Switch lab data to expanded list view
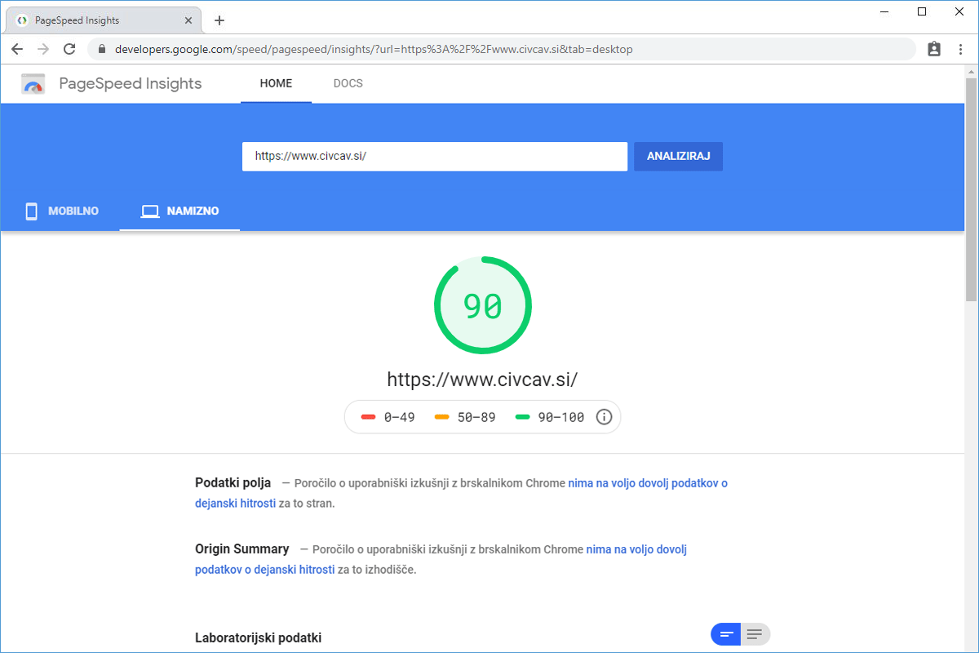 (755, 634)
